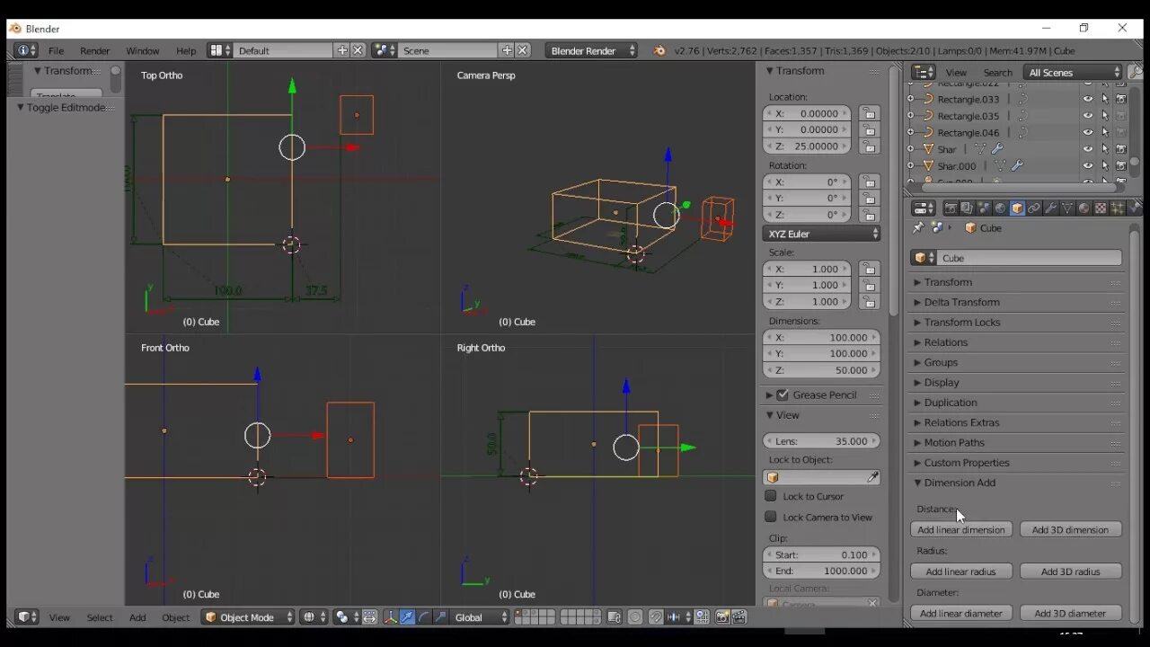
Task: Open the Render menu
Action: [94, 51]
